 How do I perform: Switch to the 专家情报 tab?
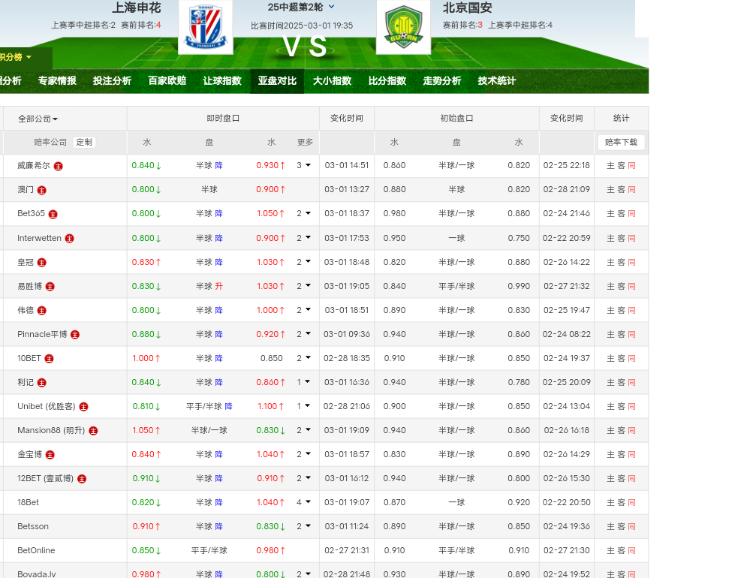[57, 81]
